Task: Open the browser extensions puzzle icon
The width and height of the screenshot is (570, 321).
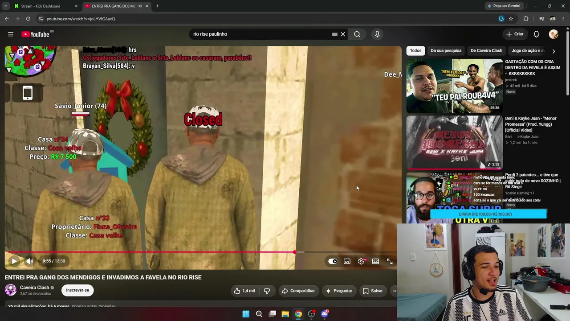Action: click(x=526, y=19)
